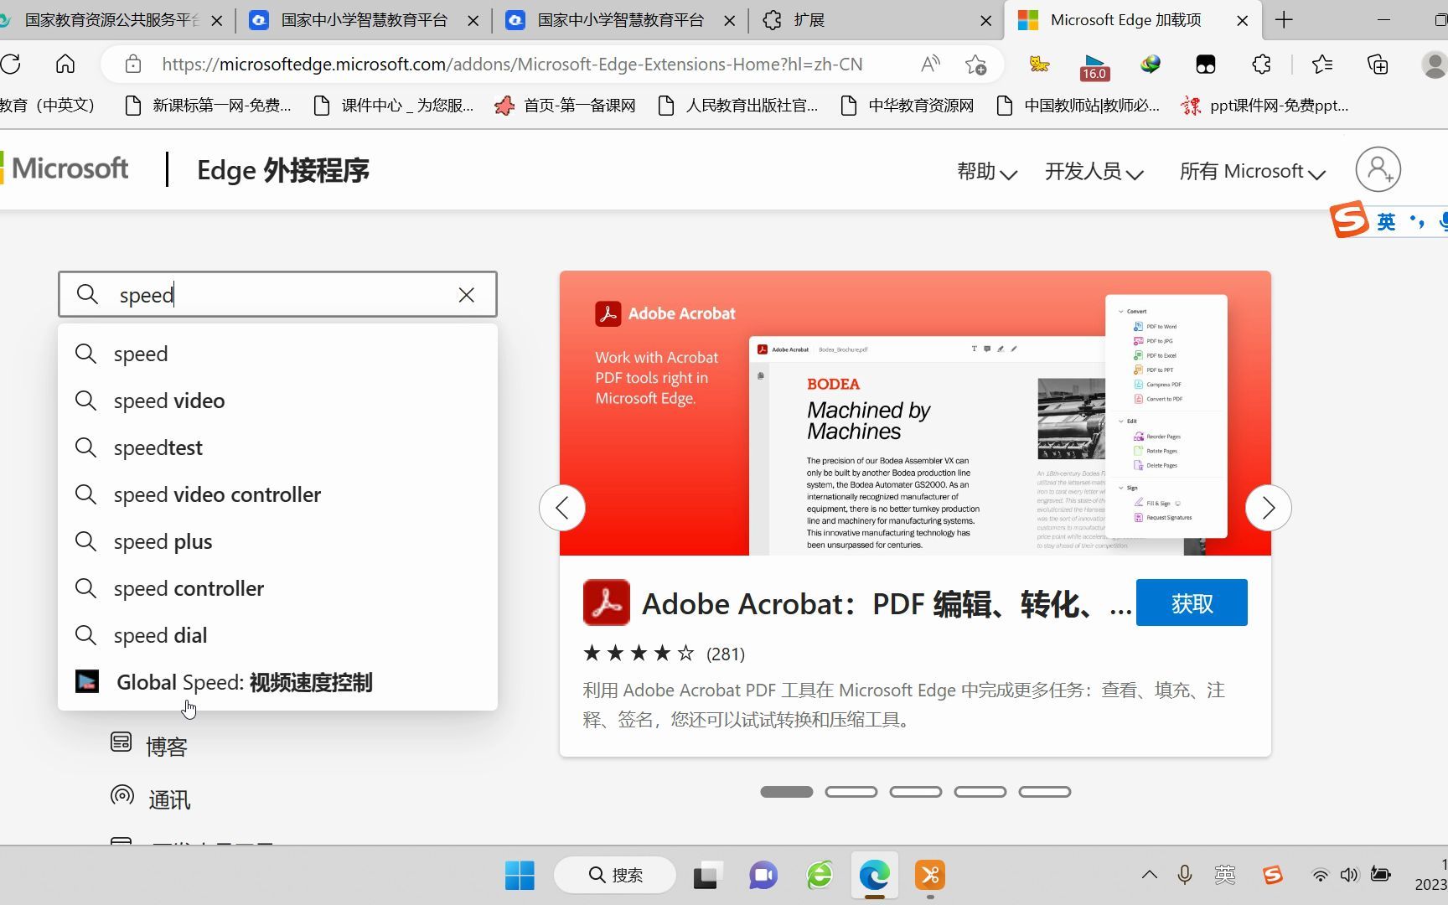Jump to third carousel indicator
The width and height of the screenshot is (1448, 905).
(915, 792)
